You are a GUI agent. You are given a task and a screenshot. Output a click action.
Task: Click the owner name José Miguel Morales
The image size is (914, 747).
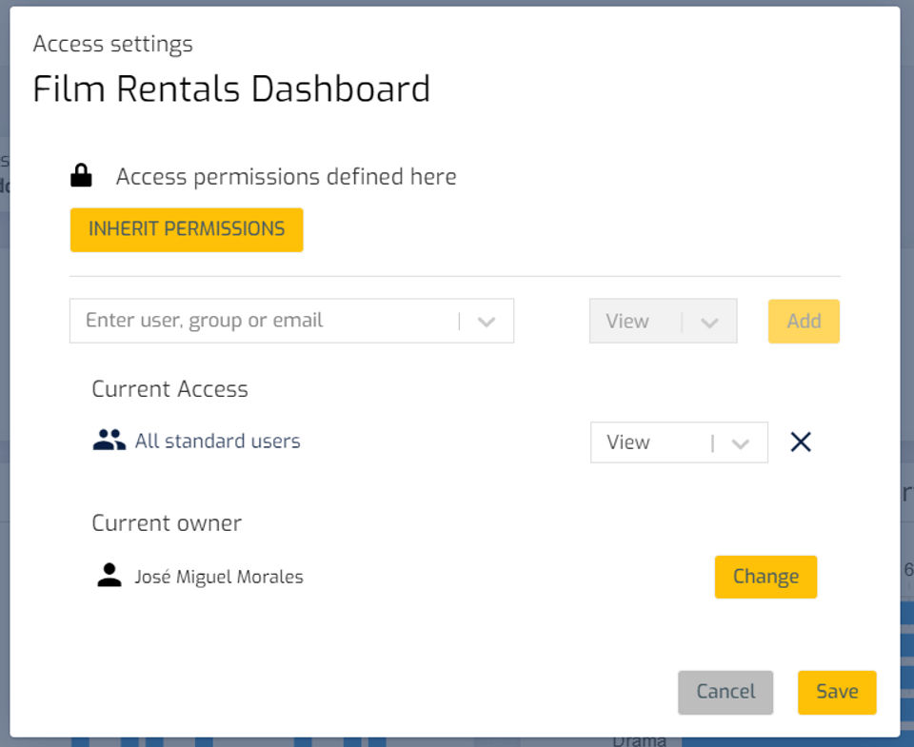pos(219,577)
